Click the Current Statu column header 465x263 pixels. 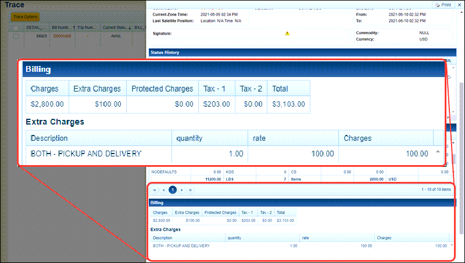pos(115,27)
